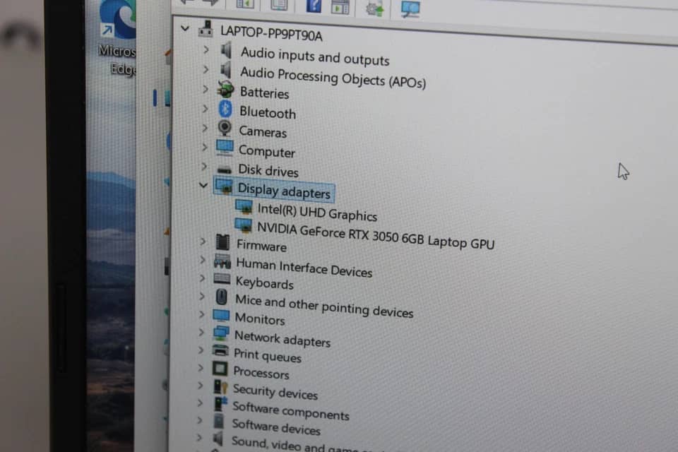Select LAPTOP-PP9PT90A computer name
This screenshot has height=452, width=678.
click(271, 33)
